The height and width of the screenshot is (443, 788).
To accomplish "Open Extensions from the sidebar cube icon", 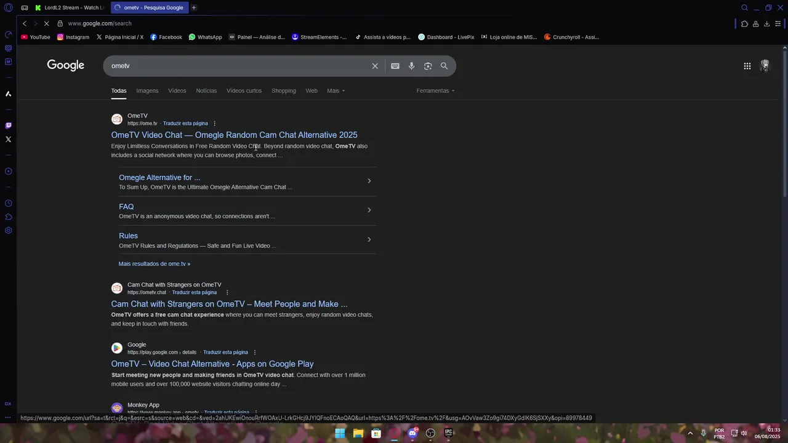I will coord(8,217).
